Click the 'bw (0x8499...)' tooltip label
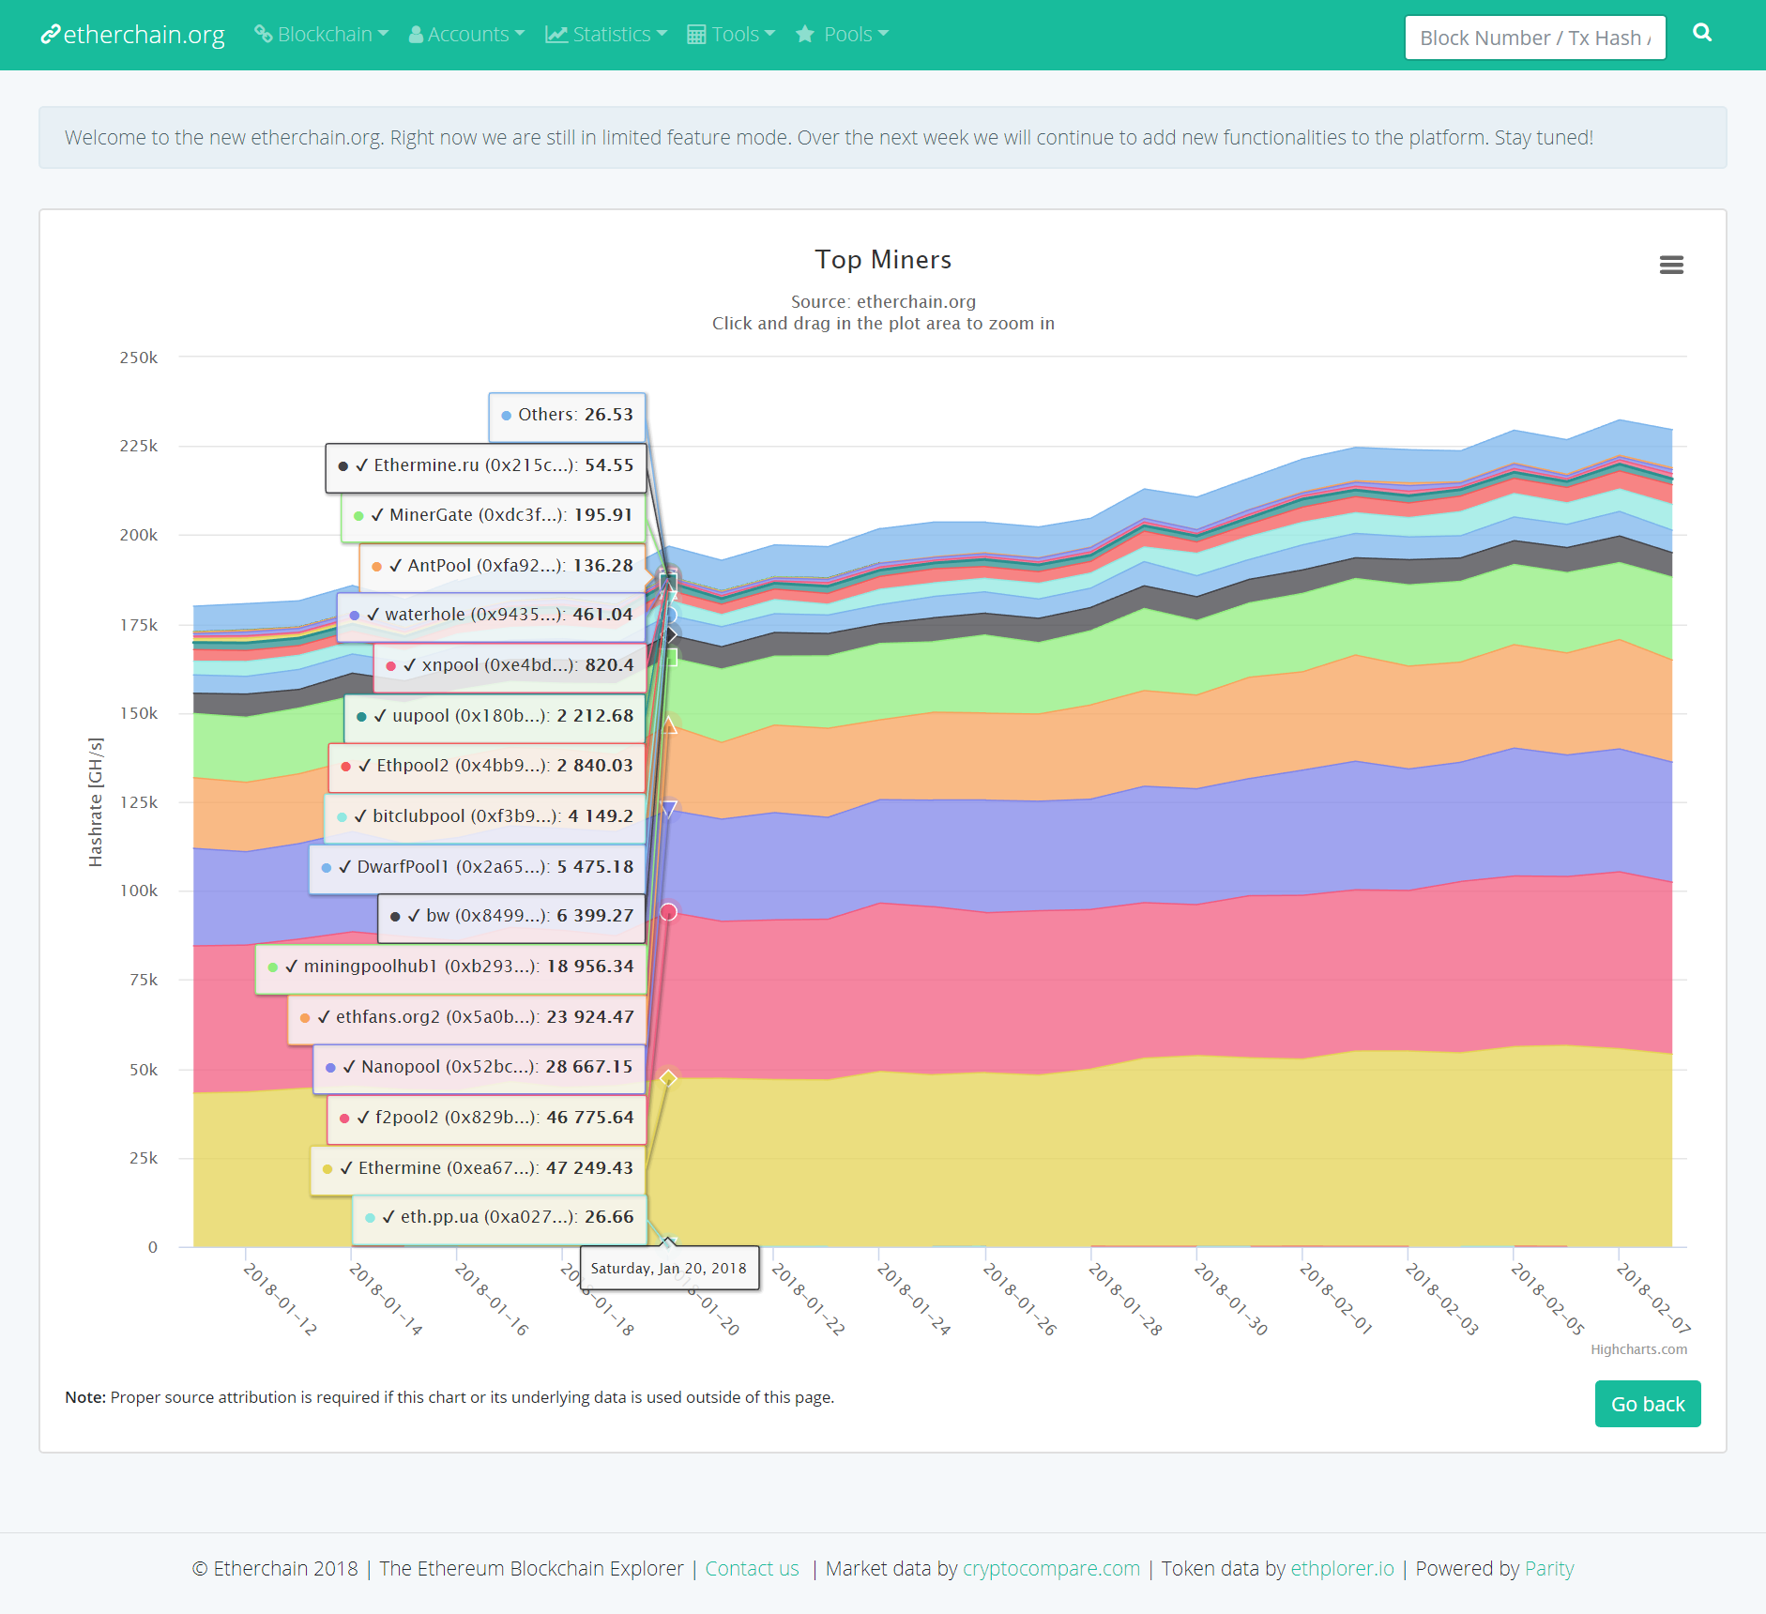The image size is (1766, 1614). pos(512,917)
